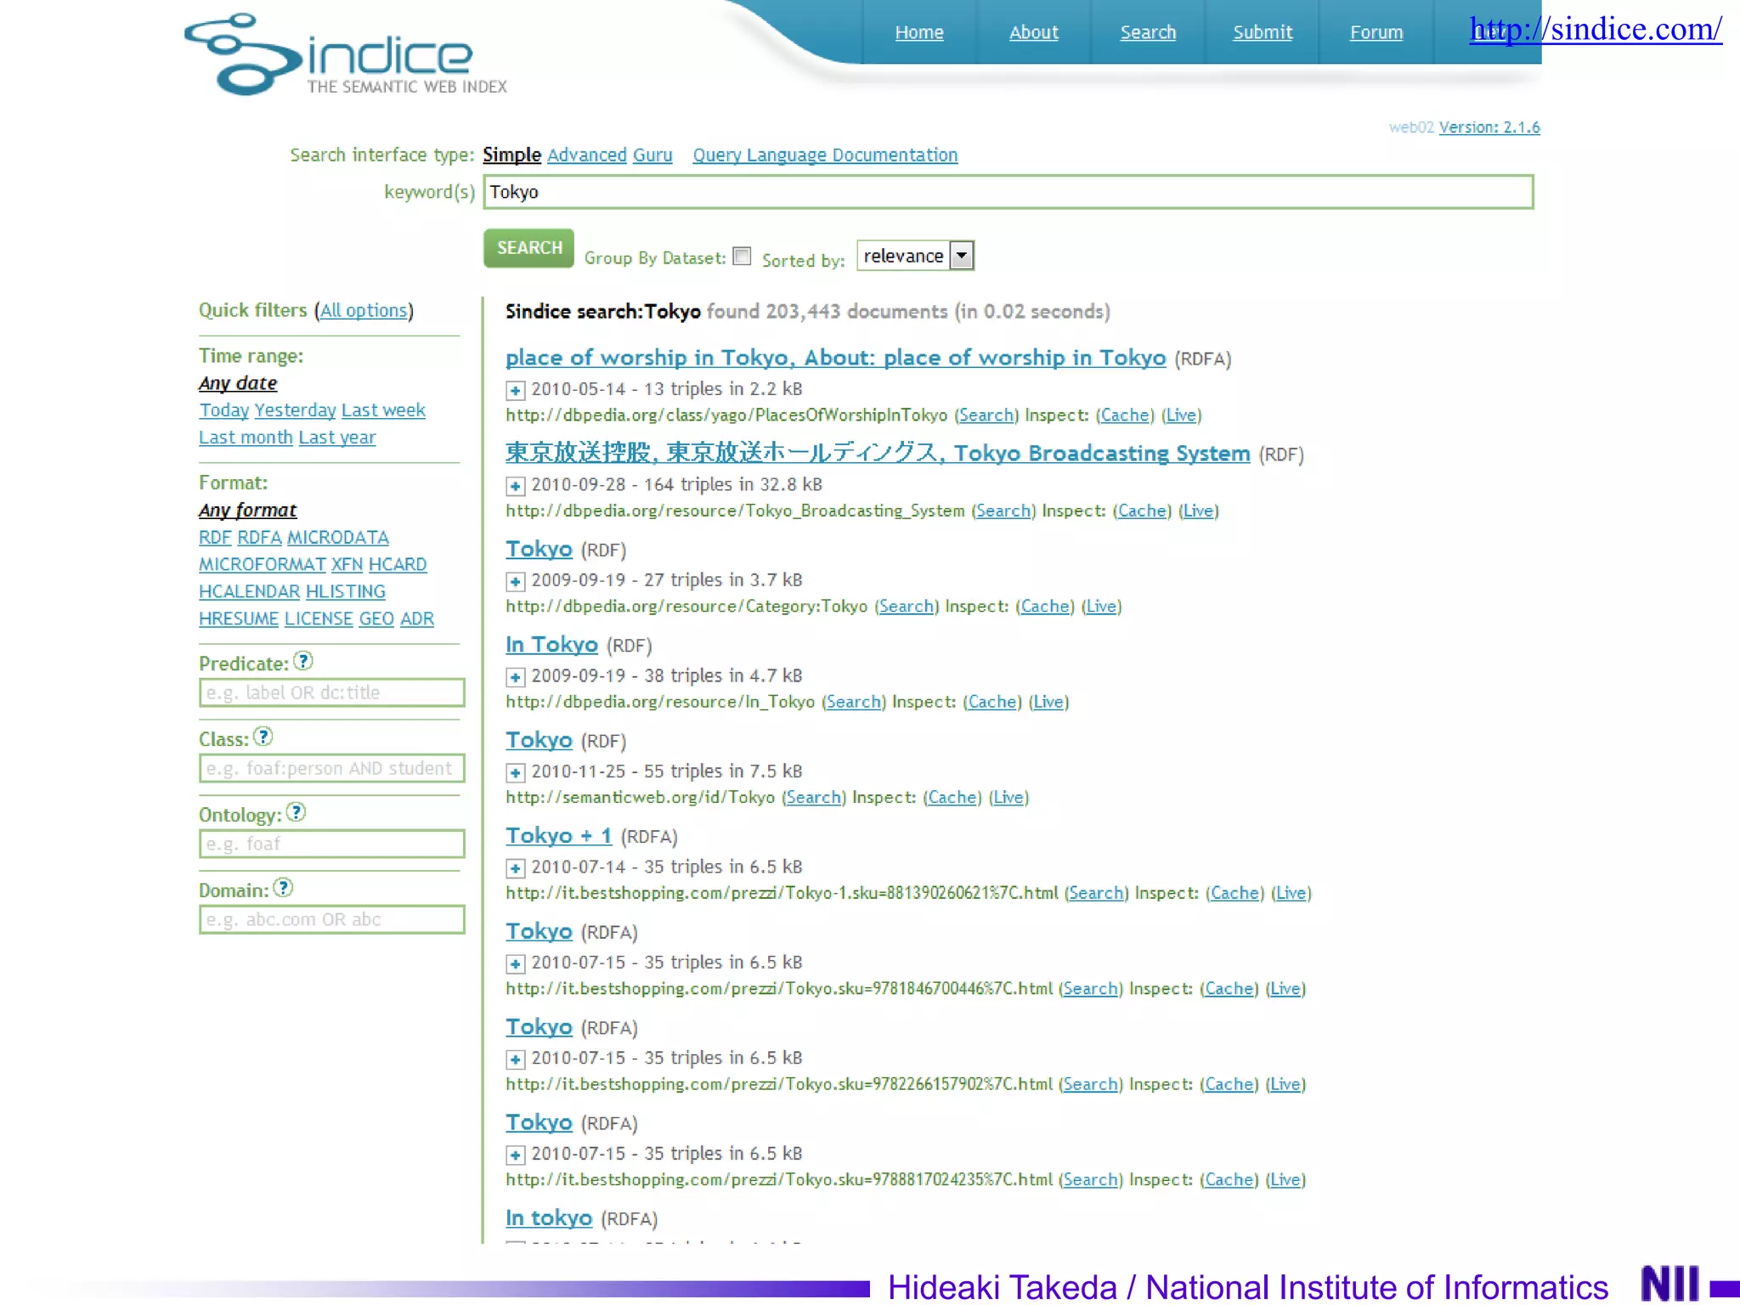Filter format by RDFA

pos(259,538)
